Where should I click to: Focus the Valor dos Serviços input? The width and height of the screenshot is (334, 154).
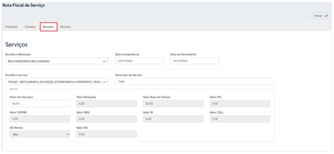40,104
